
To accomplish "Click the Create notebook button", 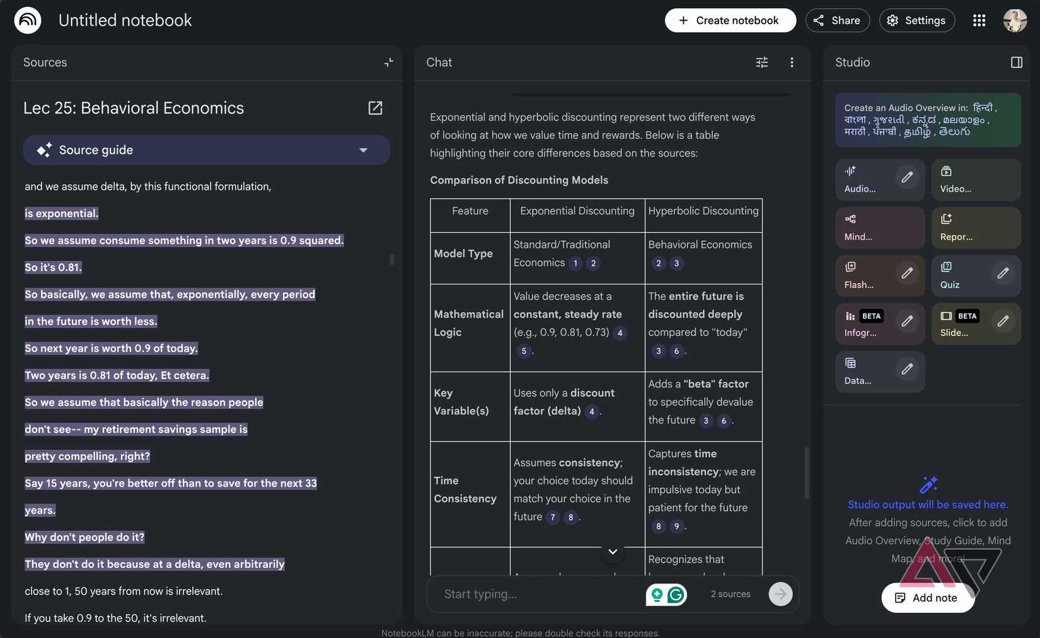I will [x=730, y=20].
